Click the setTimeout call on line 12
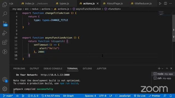Viewport: 175px width, 98px height. pos(41,45)
